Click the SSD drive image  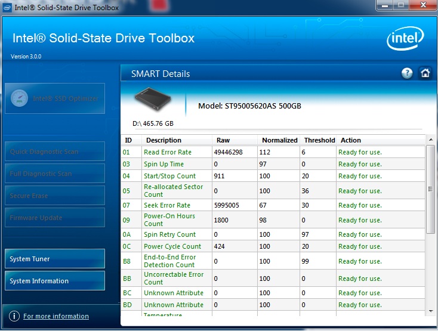click(x=153, y=100)
